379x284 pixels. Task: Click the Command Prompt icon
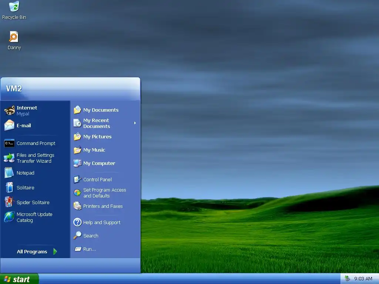[x=9, y=143]
